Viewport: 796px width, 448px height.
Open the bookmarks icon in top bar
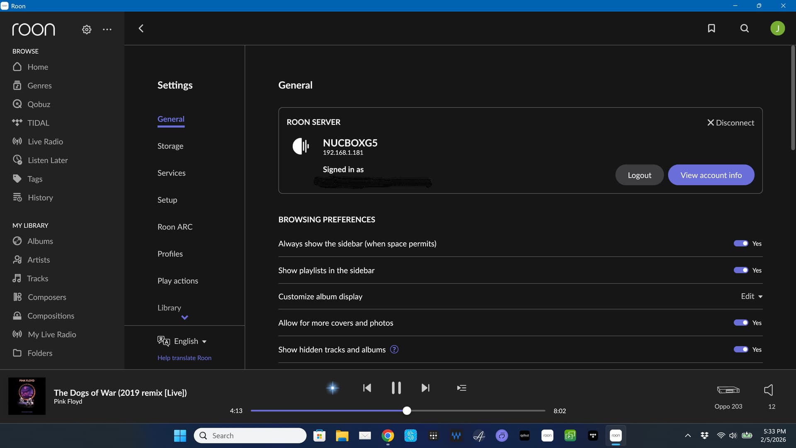coord(711,28)
